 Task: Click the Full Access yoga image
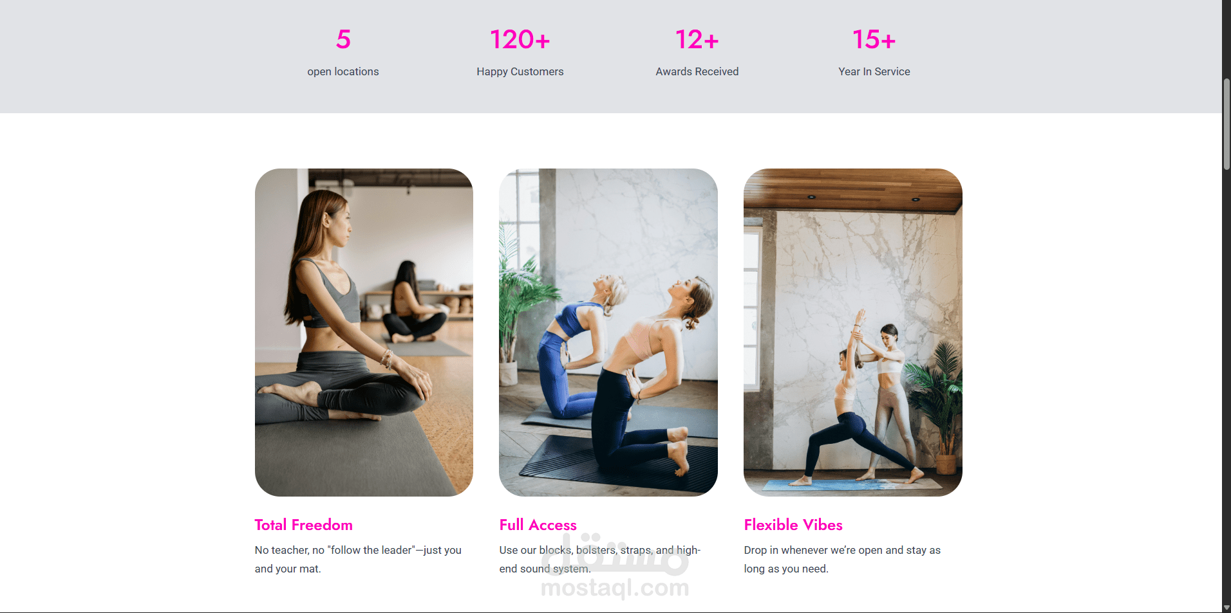pos(608,332)
